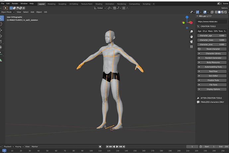This screenshot has width=229, height=153.
Task: Open the Object Mode dropdown
Action: [x=7, y=12]
